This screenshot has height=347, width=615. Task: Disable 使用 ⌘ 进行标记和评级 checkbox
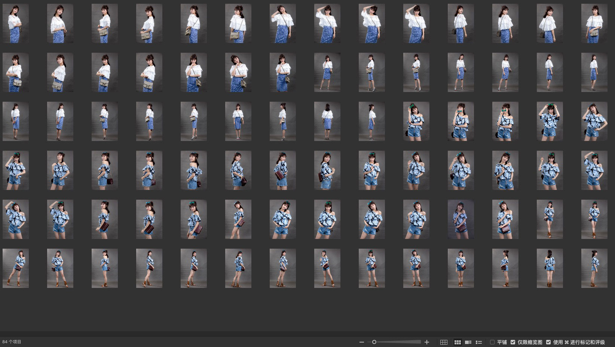pyautogui.click(x=548, y=342)
